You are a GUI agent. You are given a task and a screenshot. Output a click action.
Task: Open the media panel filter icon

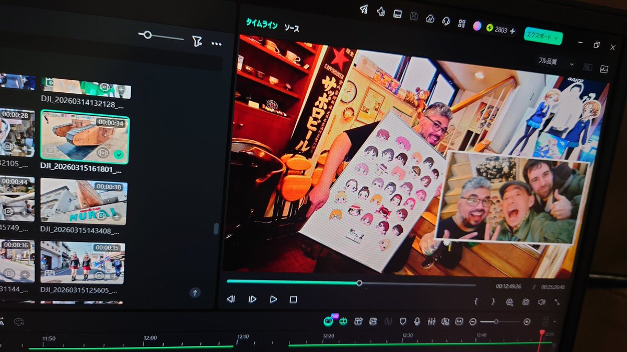pos(196,42)
